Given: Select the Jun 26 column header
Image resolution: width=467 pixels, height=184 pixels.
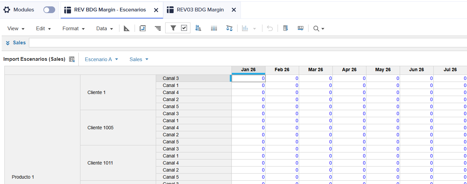Looking at the screenshot, I should pos(417,70).
